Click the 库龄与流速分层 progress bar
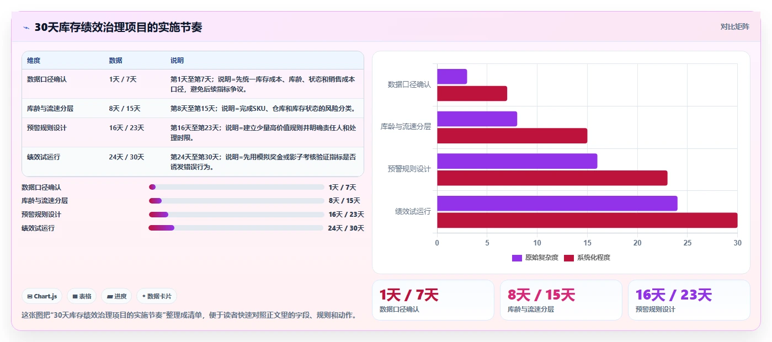The image size is (772, 342). click(236, 201)
